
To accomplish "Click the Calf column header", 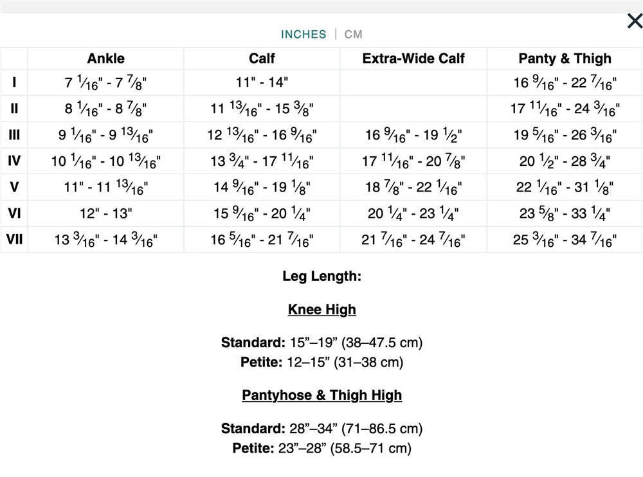I will pos(262,59).
